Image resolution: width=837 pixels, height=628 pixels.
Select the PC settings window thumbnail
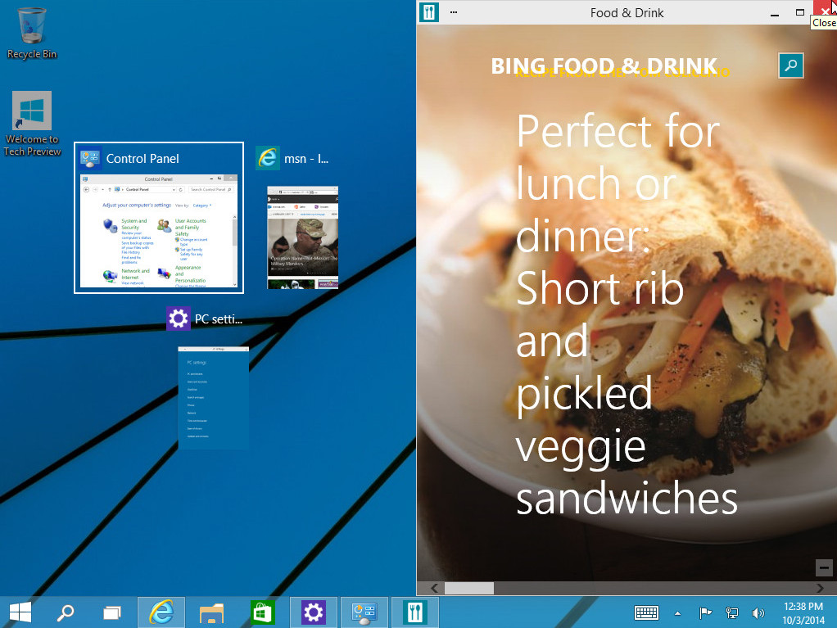(x=214, y=397)
